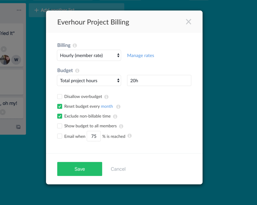
Task: Disable the Exclude non-billable time checkbox
Action: point(59,116)
